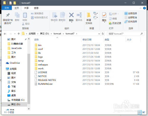
Task: Go forward with right arrow
Action: [x=10, y=34]
